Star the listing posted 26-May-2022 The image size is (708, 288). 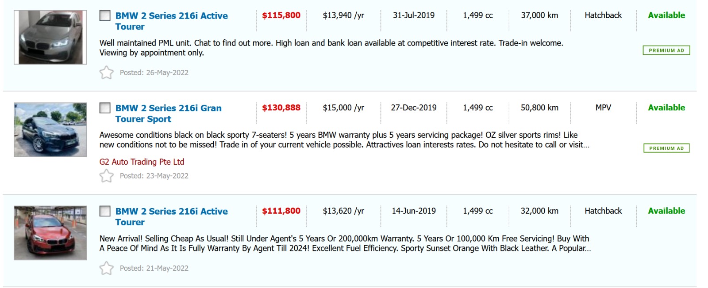point(106,72)
